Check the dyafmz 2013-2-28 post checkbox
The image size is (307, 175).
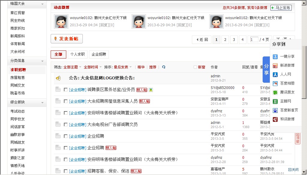[x=66, y=159]
